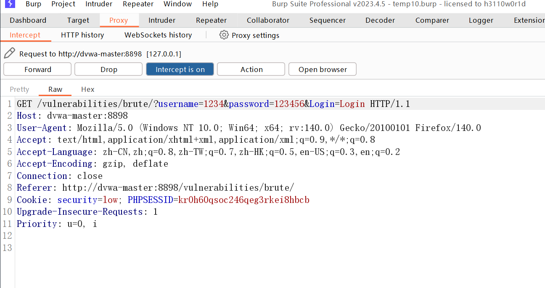Screen dimensions: 545x288
Task: Open the Logger tab
Action: pos(481,20)
